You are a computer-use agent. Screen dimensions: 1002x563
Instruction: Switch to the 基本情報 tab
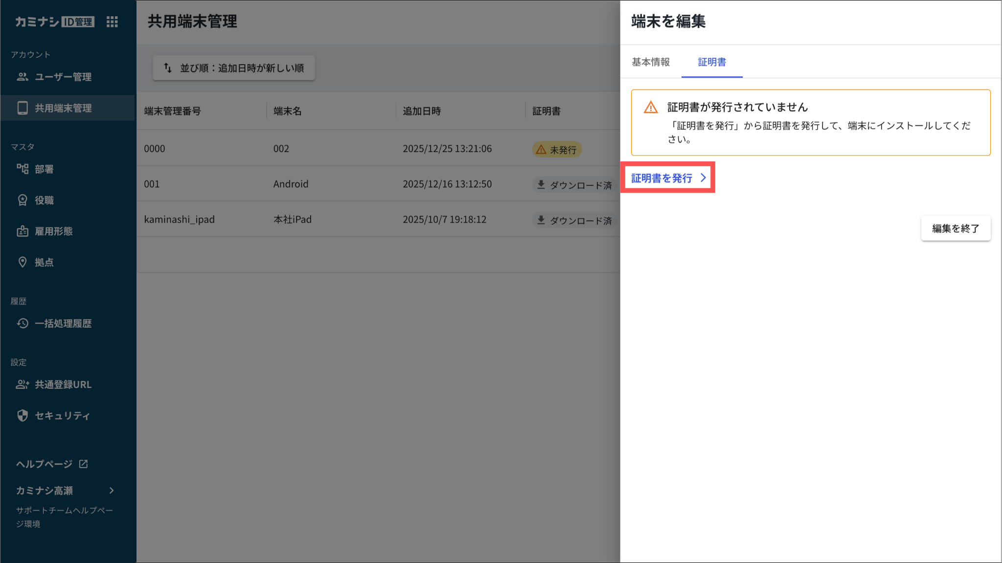coord(650,62)
